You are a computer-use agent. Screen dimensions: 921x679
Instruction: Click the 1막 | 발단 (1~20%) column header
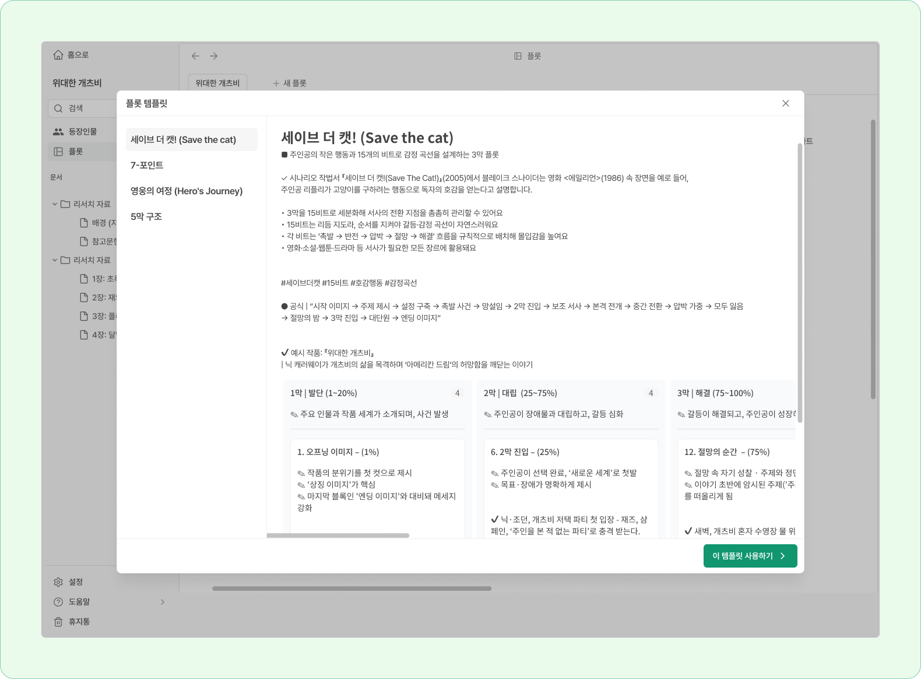tap(324, 393)
